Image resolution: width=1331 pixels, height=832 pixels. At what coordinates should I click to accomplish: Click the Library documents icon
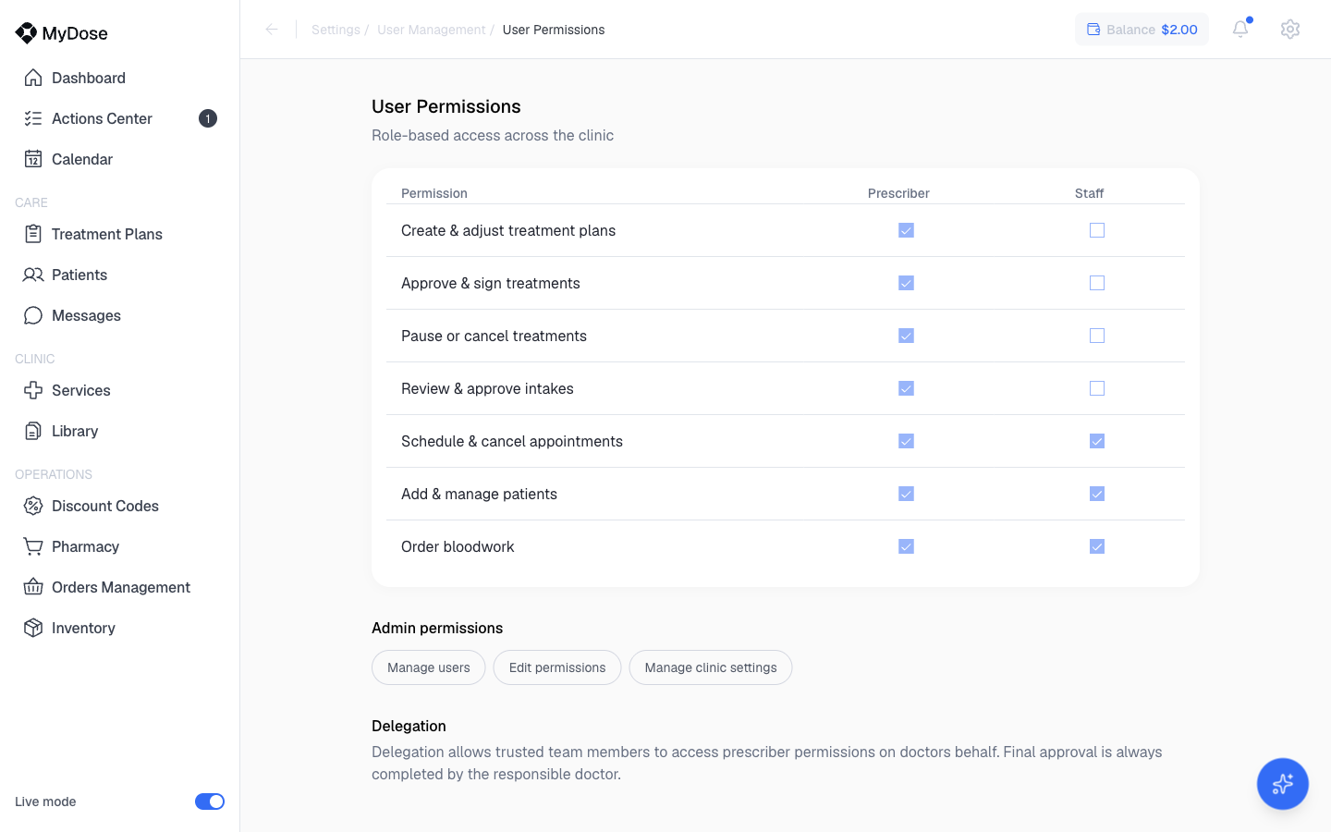point(33,431)
